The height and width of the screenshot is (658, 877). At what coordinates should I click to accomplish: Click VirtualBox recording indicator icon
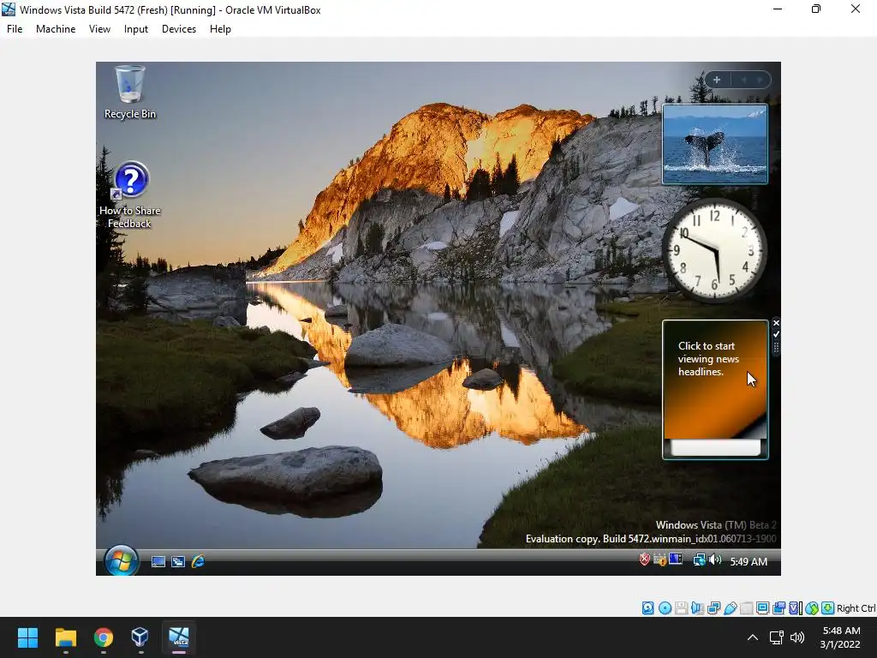779,608
